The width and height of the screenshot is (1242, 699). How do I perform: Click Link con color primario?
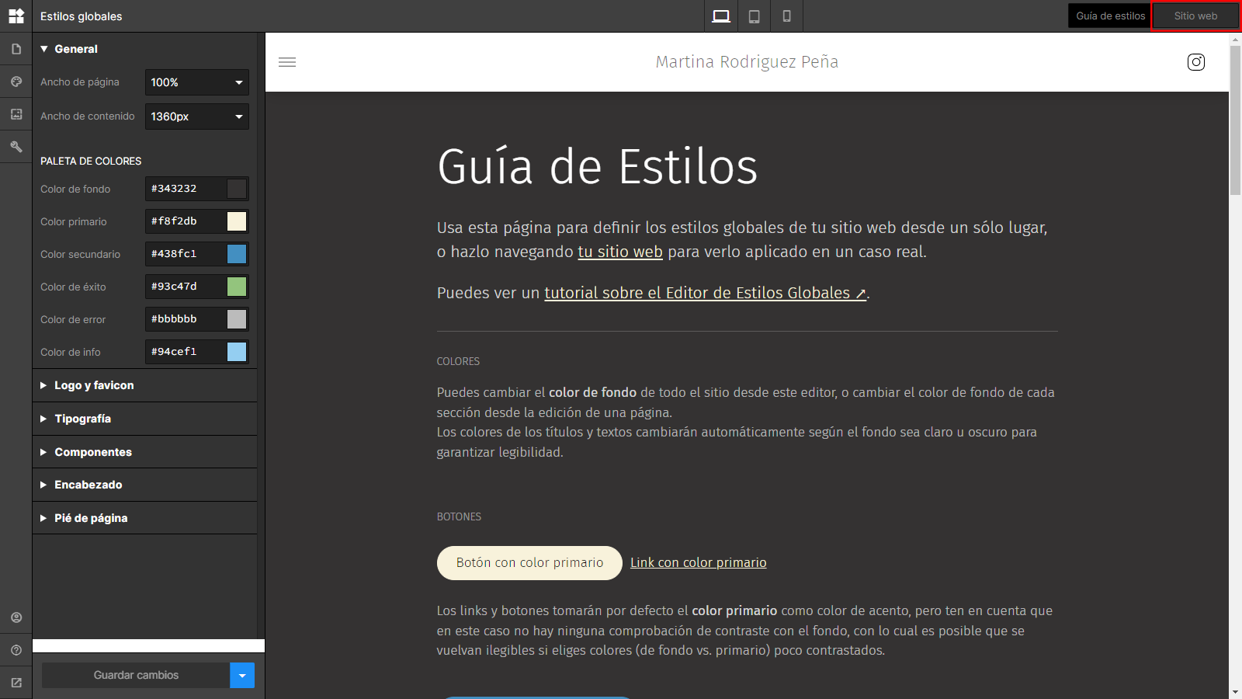point(699,563)
